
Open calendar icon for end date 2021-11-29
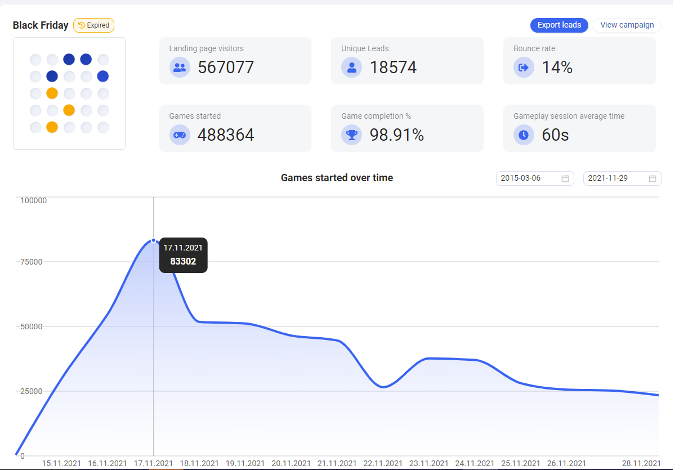pyautogui.click(x=653, y=178)
